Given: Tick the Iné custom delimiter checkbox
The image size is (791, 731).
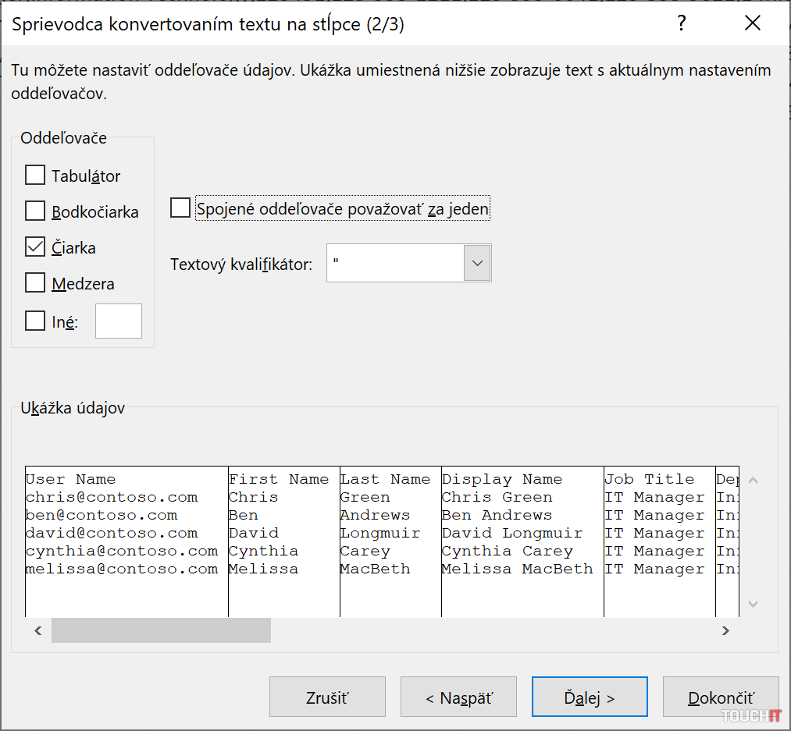Looking at the screenshot, I should [35, 321].
